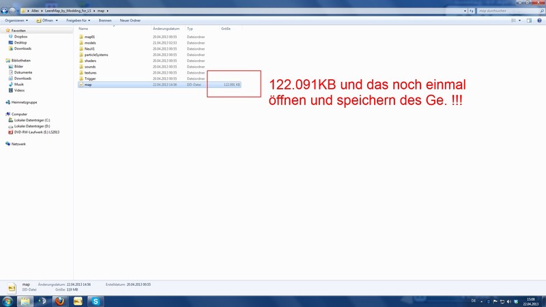
Task: Open Heimnetzgruppe in the navigation pane
Action: 24,102
